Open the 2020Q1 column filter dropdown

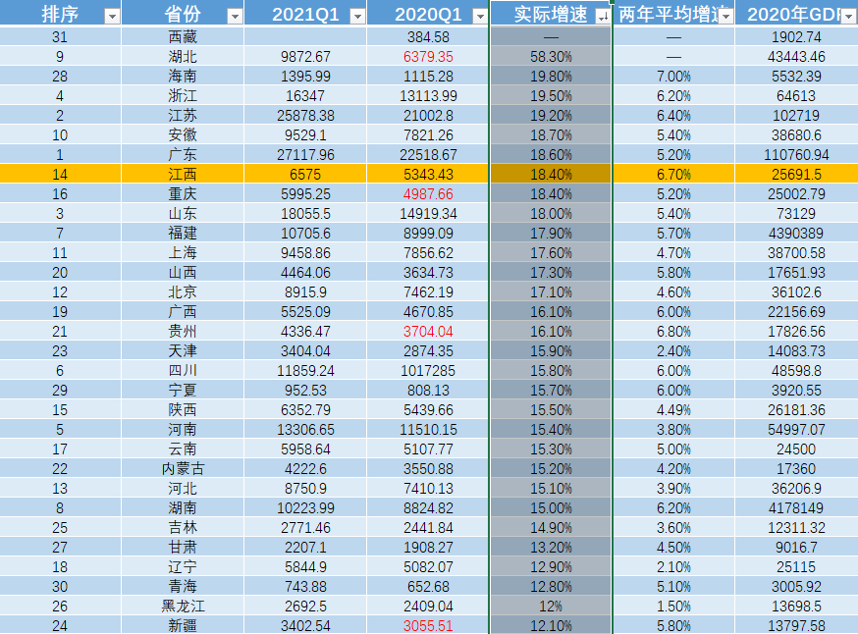point(479,17)
